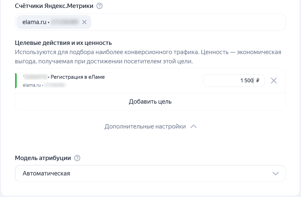Click the X inside the counter token
The width and height of the screenshot is (301, 197).
pyautogui.click(x=84, y=22)
